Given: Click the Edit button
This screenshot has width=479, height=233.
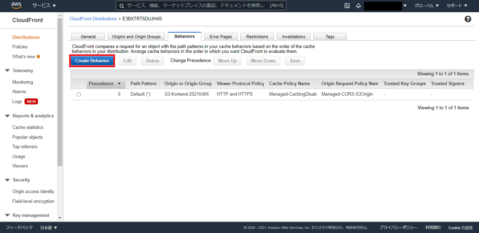Looking at the screenshot, I should click(x=127, y=61).
